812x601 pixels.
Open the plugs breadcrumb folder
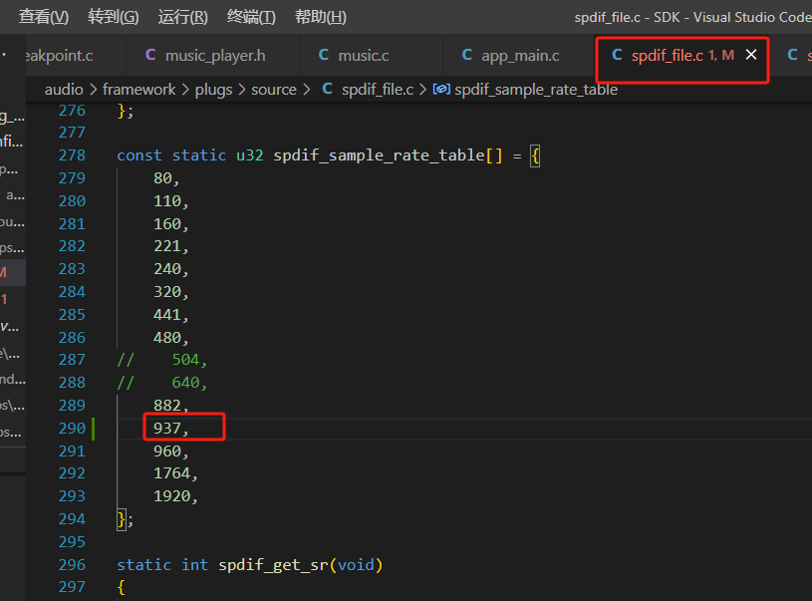pyautogui.click(x=213, y=90)
